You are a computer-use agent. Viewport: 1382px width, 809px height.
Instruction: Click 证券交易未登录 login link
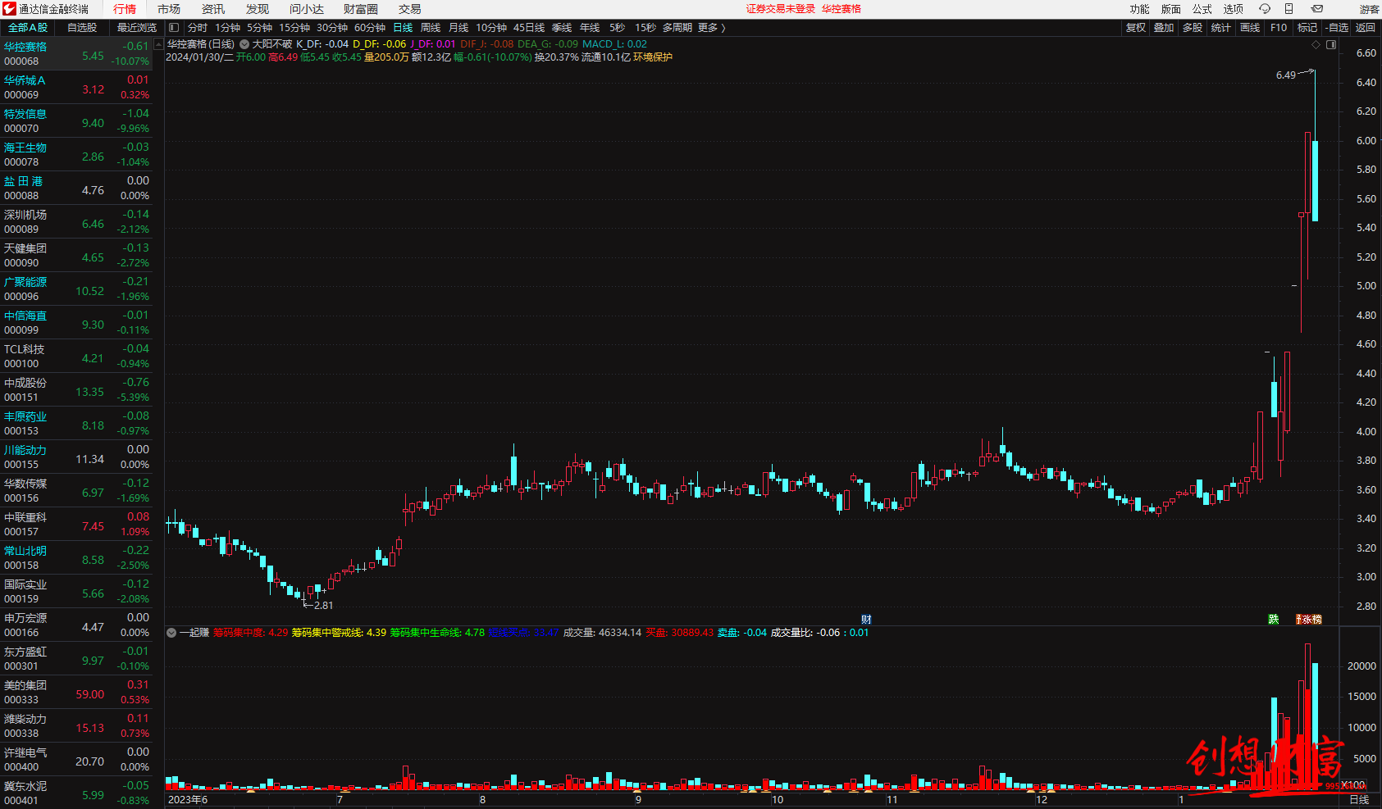point(781,9)
